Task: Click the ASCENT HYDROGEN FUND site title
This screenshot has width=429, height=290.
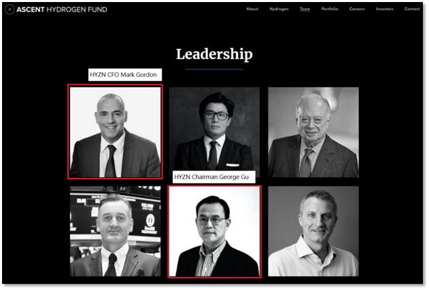Action: point(62,10)
